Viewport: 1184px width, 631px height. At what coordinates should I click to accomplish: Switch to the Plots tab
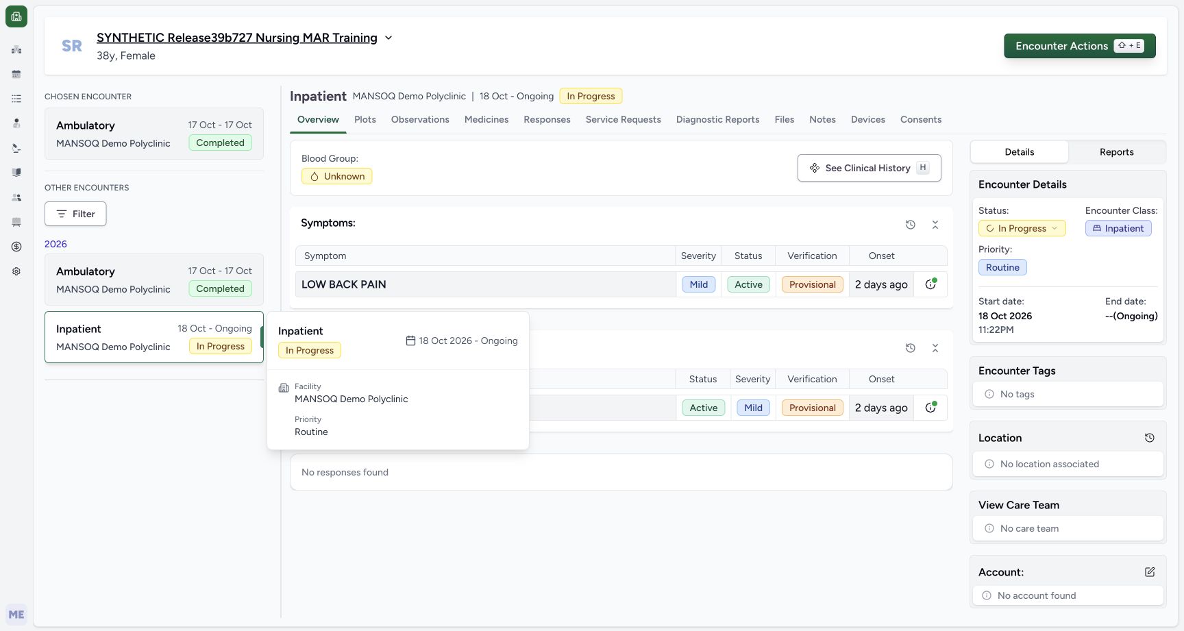(x=365, y=119)
